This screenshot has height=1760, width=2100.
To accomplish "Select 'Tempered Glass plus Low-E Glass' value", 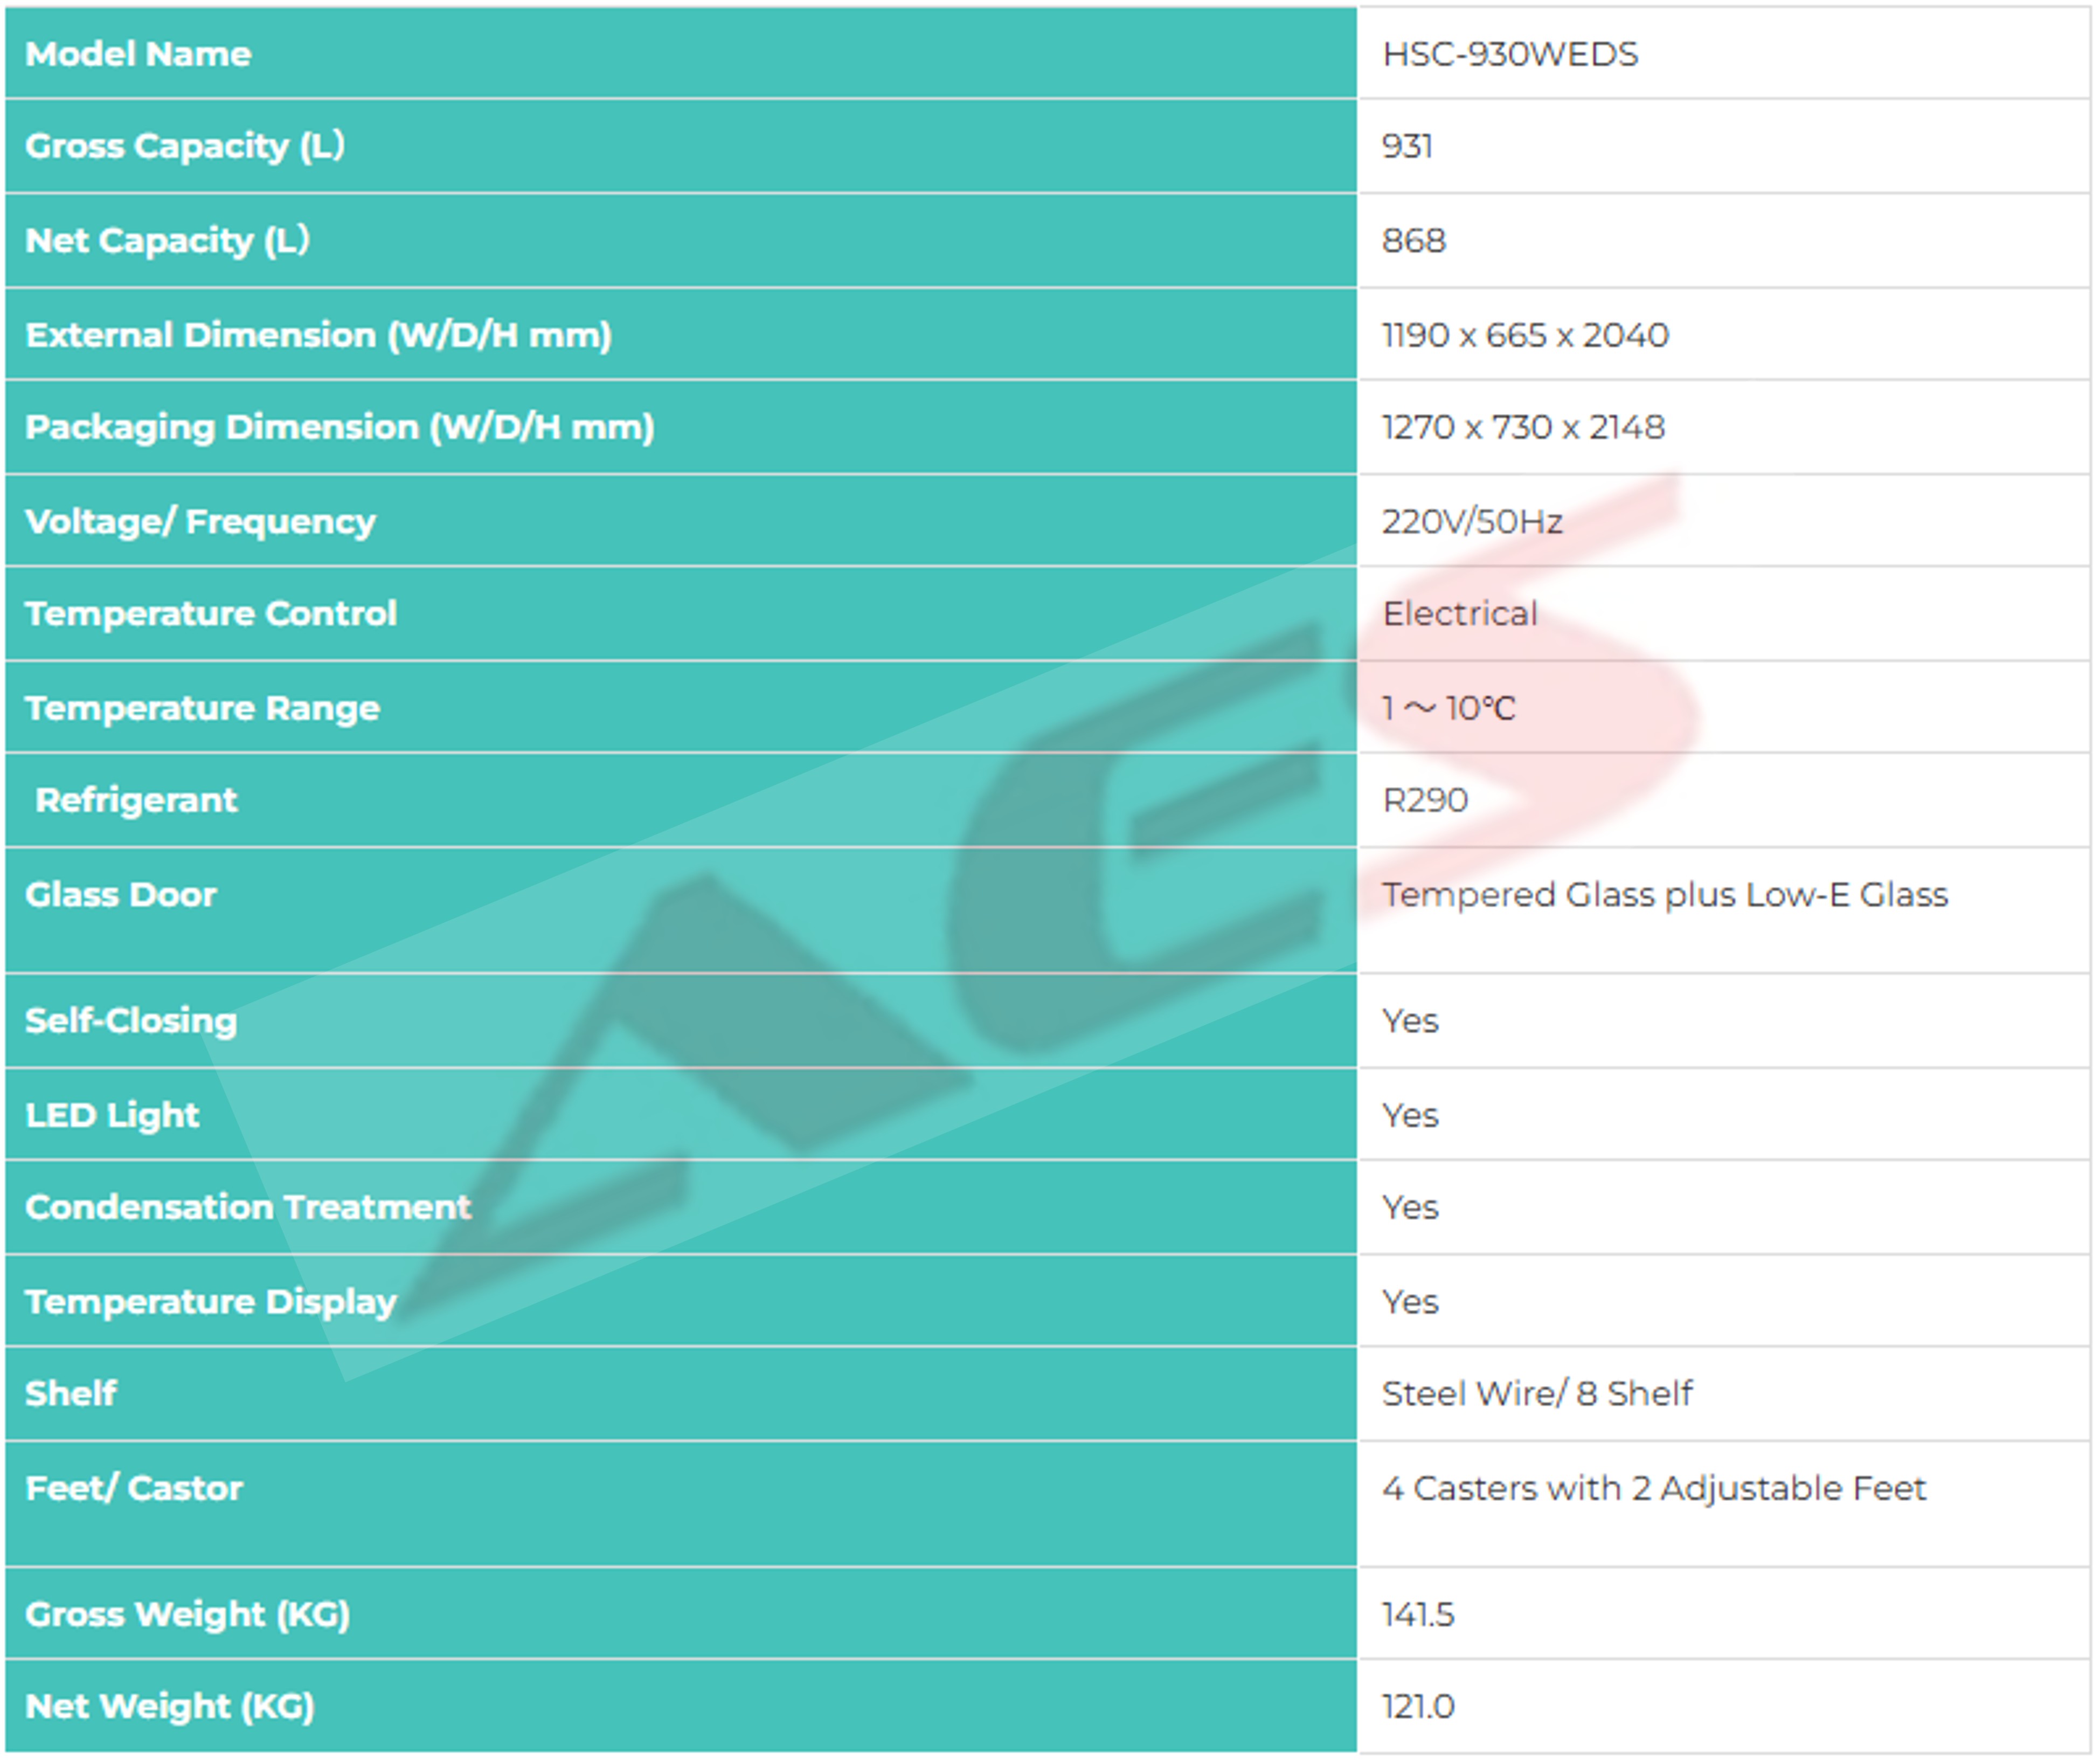I will click(x=1665, y=894).
